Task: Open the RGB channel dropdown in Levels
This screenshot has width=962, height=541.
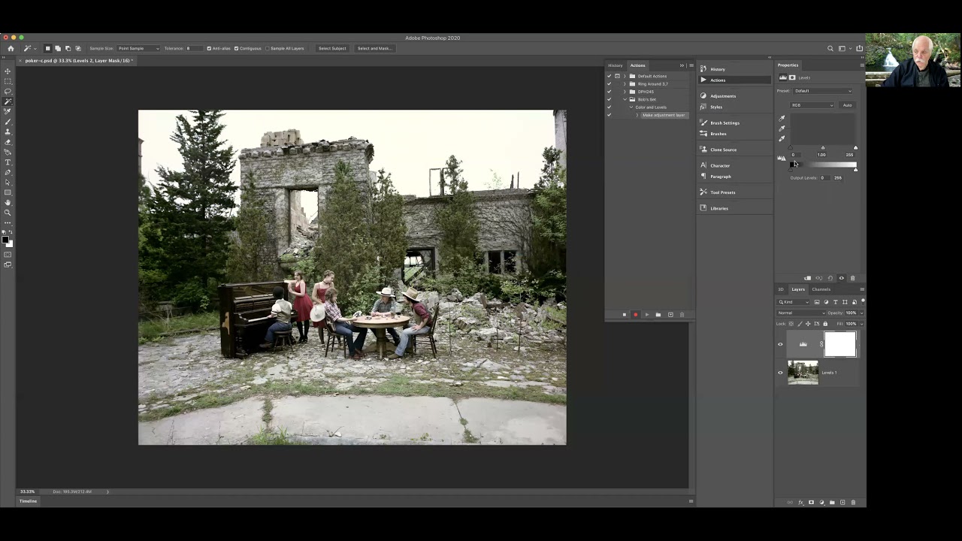Action: coord(812,105)
